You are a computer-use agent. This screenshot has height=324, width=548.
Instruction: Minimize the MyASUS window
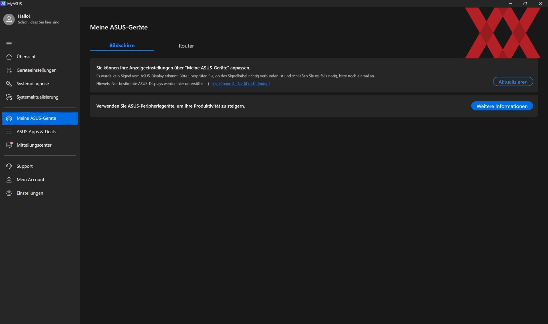pos(510,3)
